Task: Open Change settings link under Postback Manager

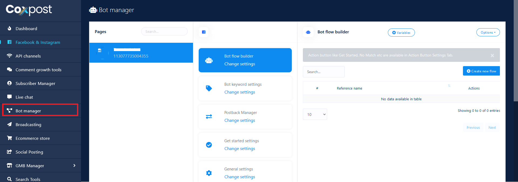Action: tap(239, 120)
